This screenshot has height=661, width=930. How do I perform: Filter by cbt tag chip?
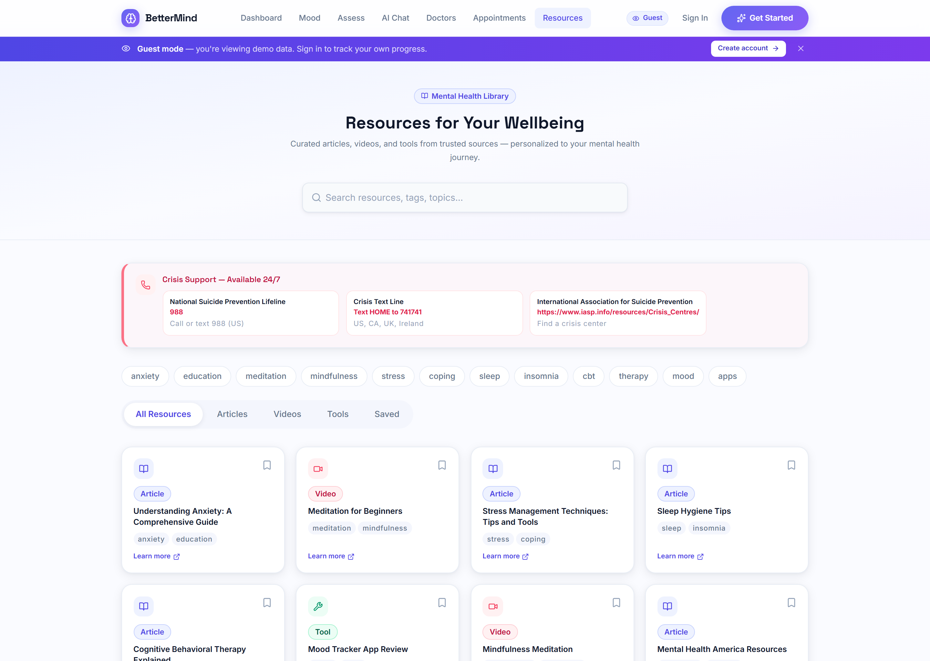click(588, 376)
